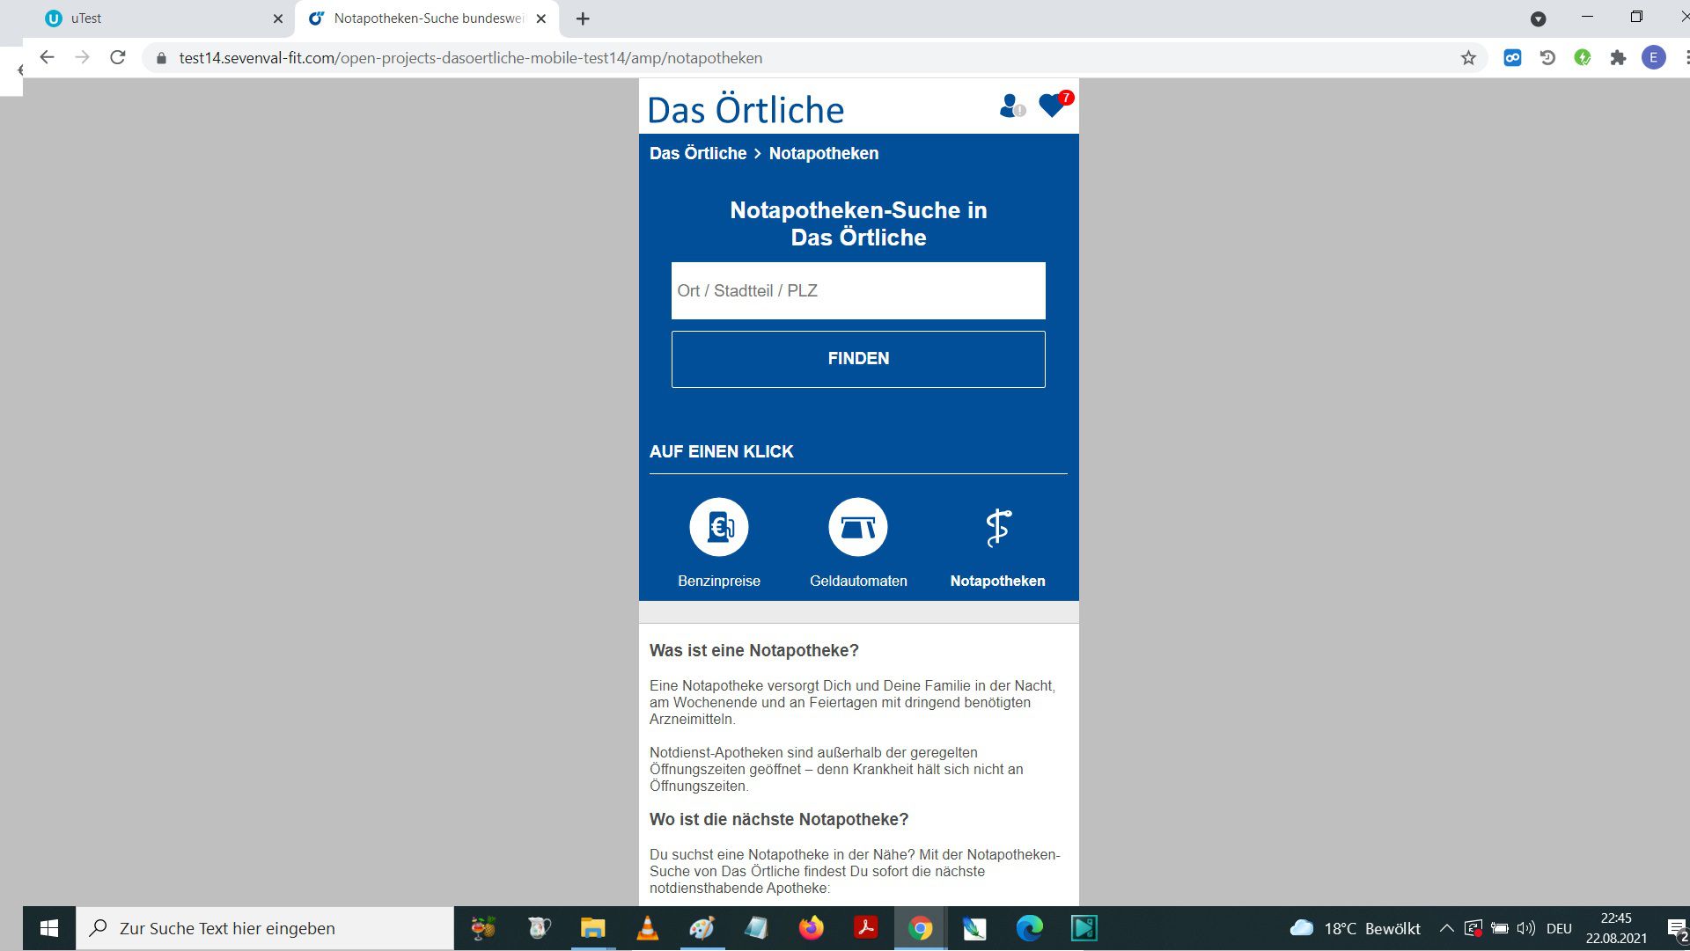Click Das Örtliche breadcrumb link
This screenshot has width=1690, height=951.
[x=698, y=153]
